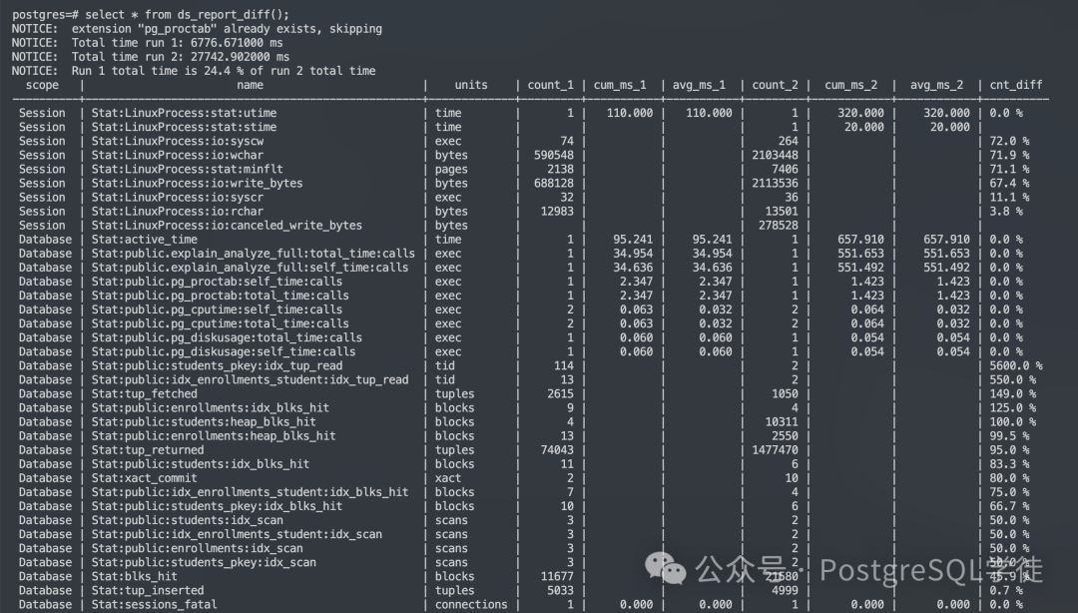The image size is (1078, 613).
Task: Click the 72.0 % cnt_diff value
Action: (1009, 141)
